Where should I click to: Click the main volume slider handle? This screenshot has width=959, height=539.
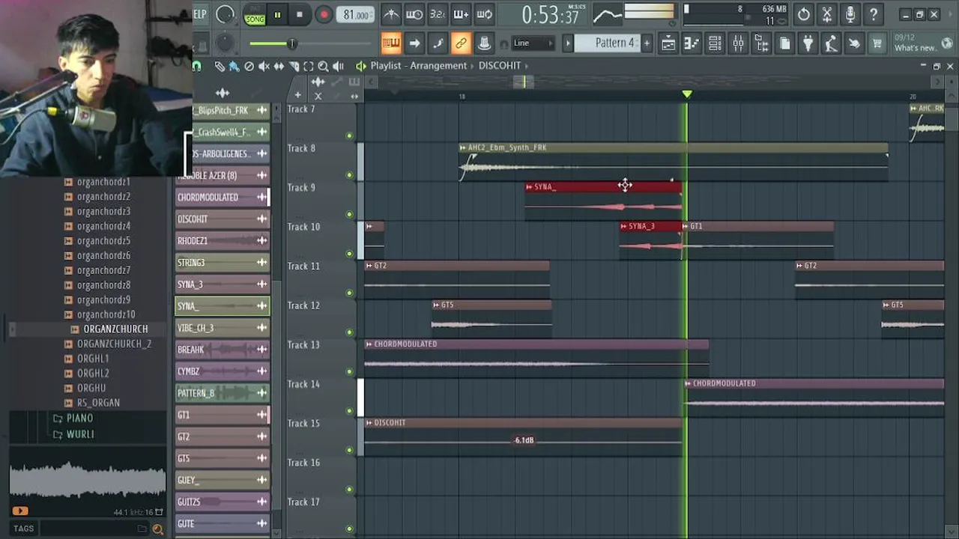coord(291,43)
